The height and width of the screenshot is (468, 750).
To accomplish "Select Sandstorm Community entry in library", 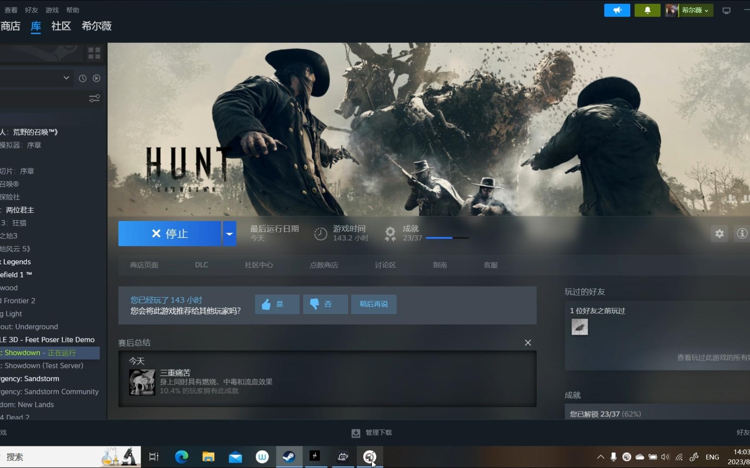I will pos(49,392).
